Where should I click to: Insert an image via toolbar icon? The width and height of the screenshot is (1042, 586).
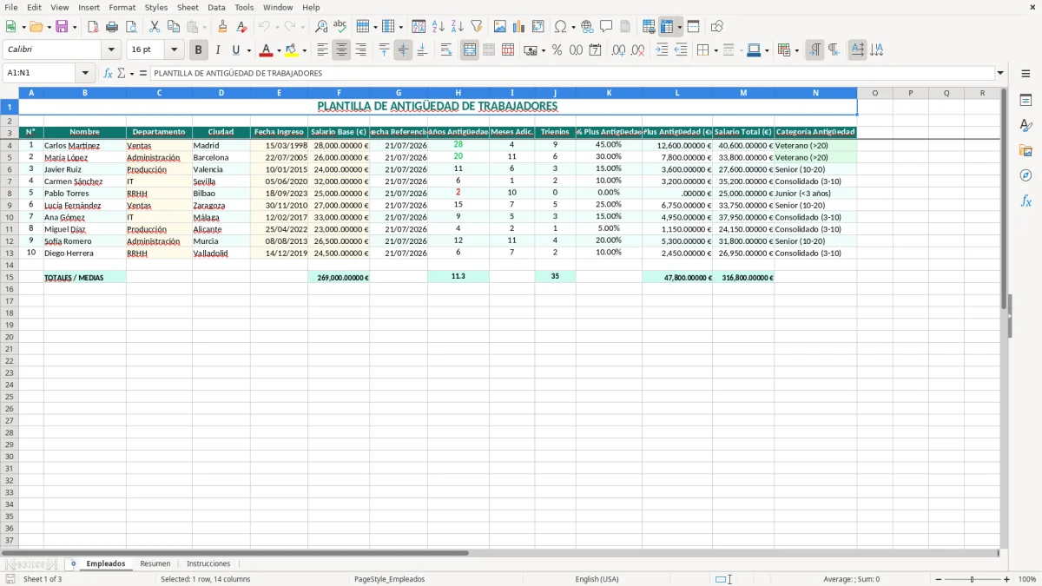pos(500,27)
